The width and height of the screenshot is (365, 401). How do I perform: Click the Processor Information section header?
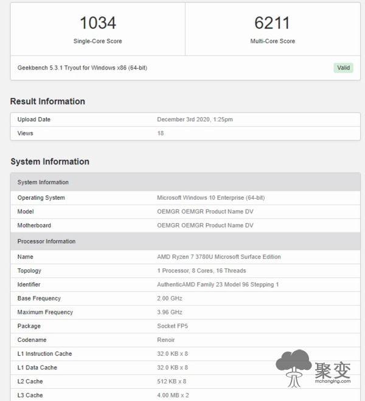click(x=186, y=241)
